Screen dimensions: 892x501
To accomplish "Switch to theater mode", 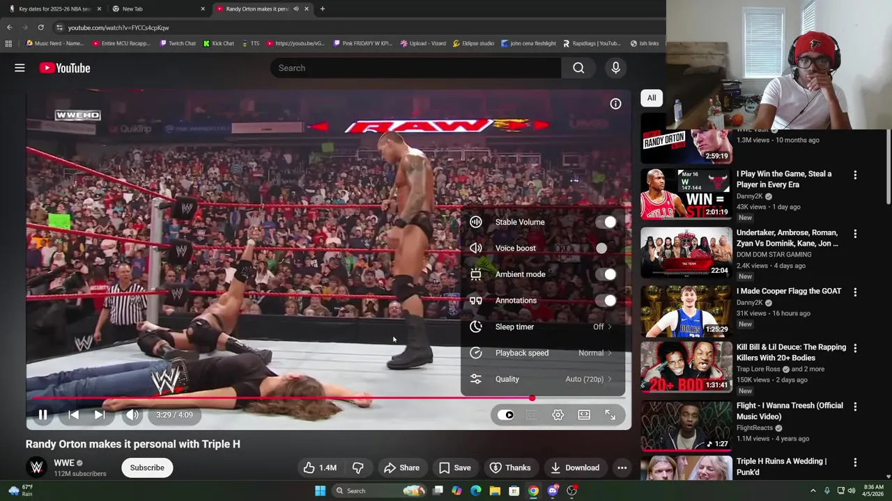I will (584, 415).
